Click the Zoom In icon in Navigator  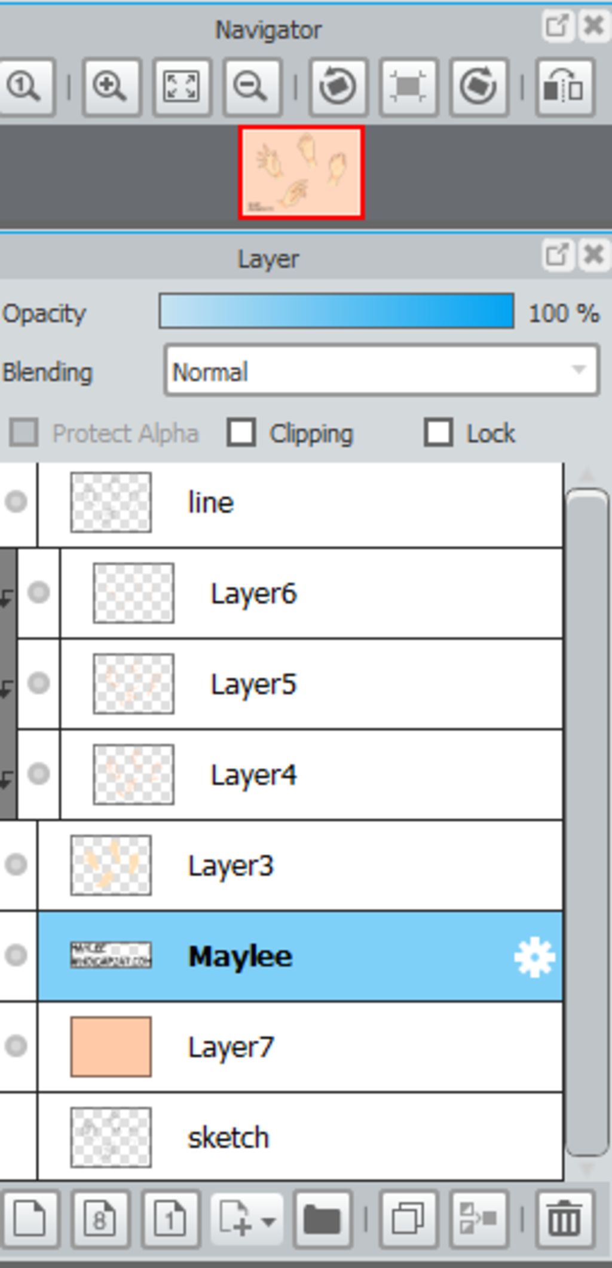112,87
